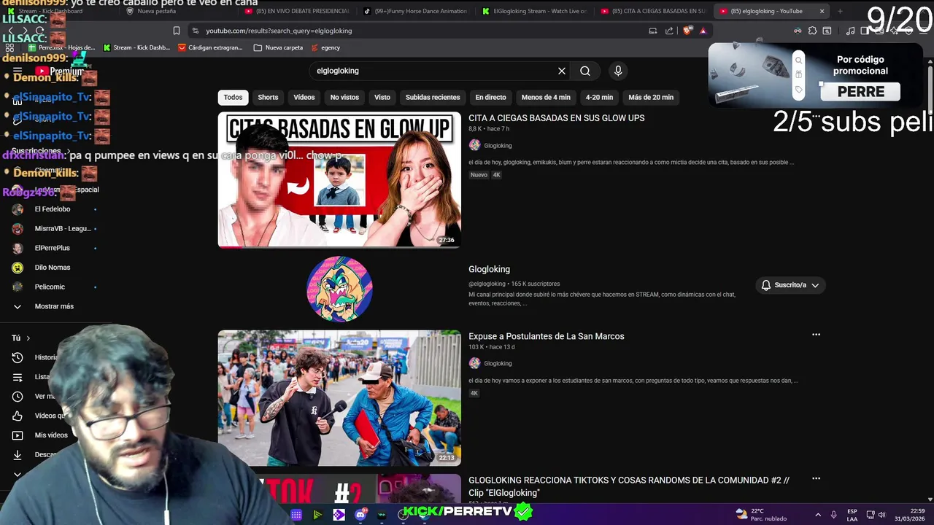The height and width of the screenshot is (525, 934).
Task: Open Pelicomic subscription in sidebar
Action: [x=50, y=287]
